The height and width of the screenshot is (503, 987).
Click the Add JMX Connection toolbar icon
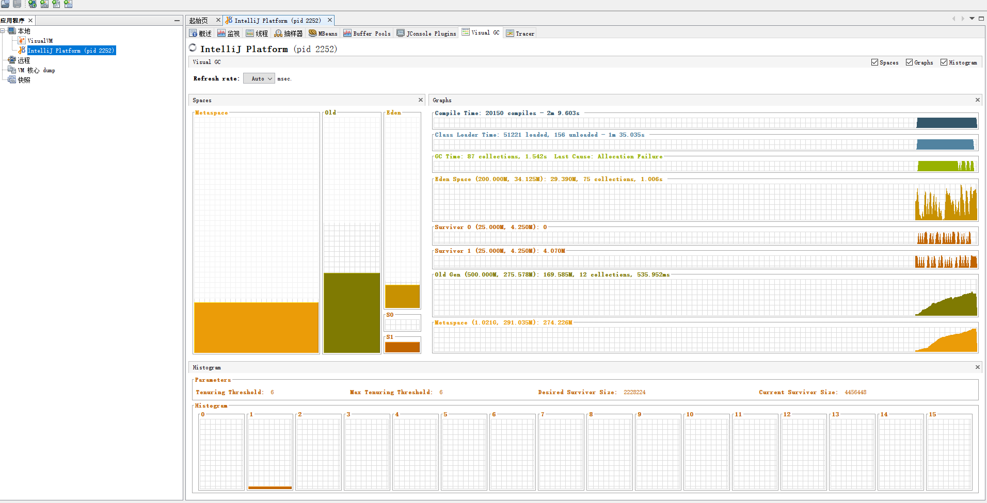tap(44, 4)
